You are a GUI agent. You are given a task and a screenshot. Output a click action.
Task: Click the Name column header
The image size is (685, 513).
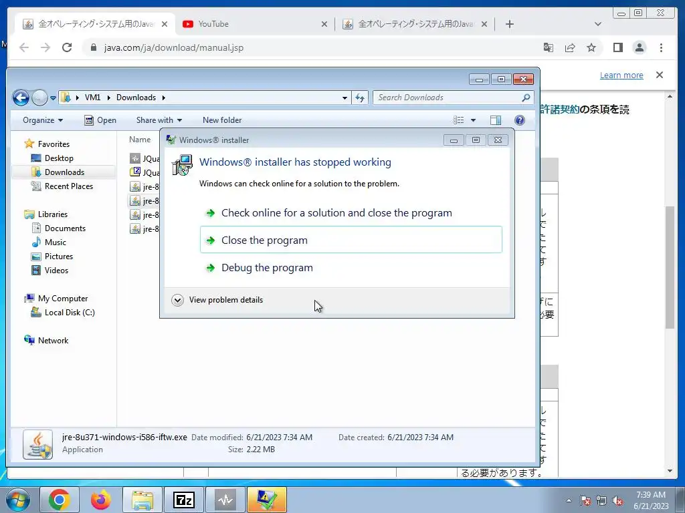140,140
